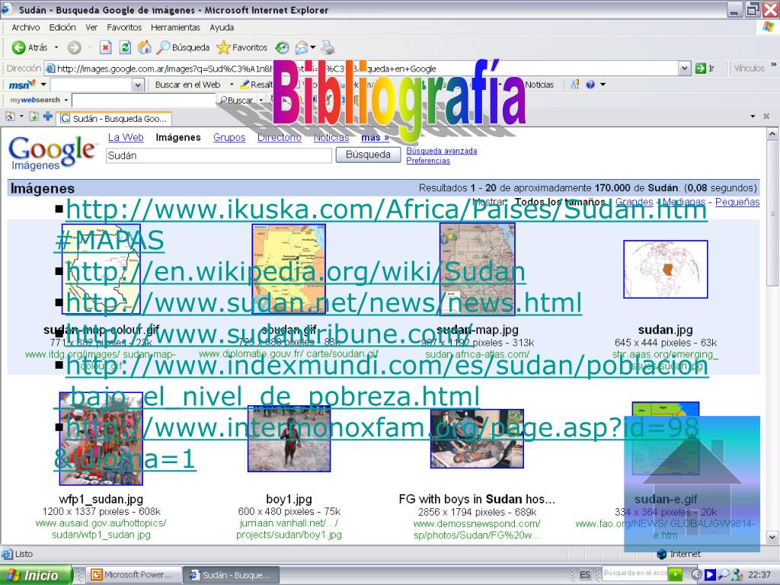Expand hidden tray icons arrow
Viewport: 780px width, 585px height.
coord(696,574)
